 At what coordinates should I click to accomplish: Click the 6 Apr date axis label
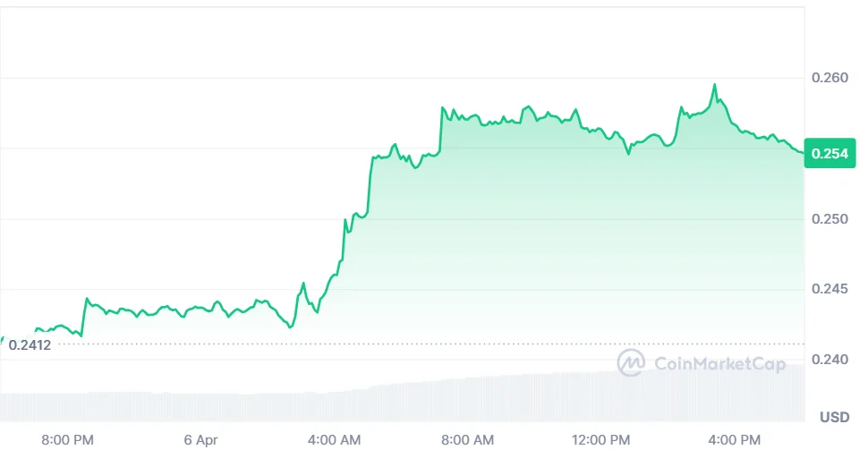point(200,439)
